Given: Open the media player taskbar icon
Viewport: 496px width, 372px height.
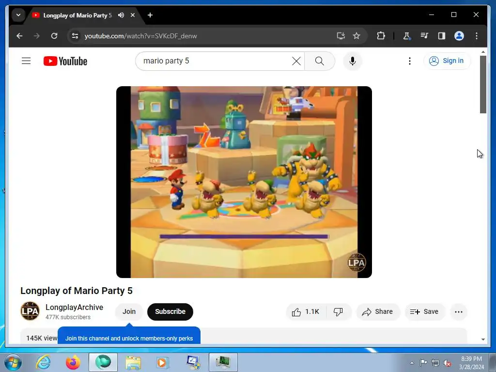Looking at the screenshot, I should click(x=163, y=362).
